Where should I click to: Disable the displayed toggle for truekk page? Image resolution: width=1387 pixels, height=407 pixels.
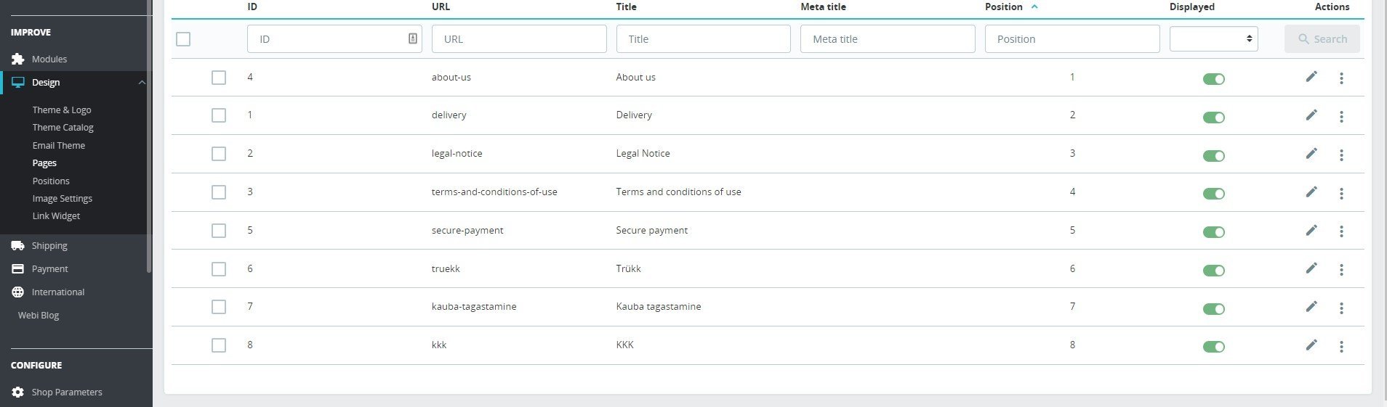coord(1213,271)
